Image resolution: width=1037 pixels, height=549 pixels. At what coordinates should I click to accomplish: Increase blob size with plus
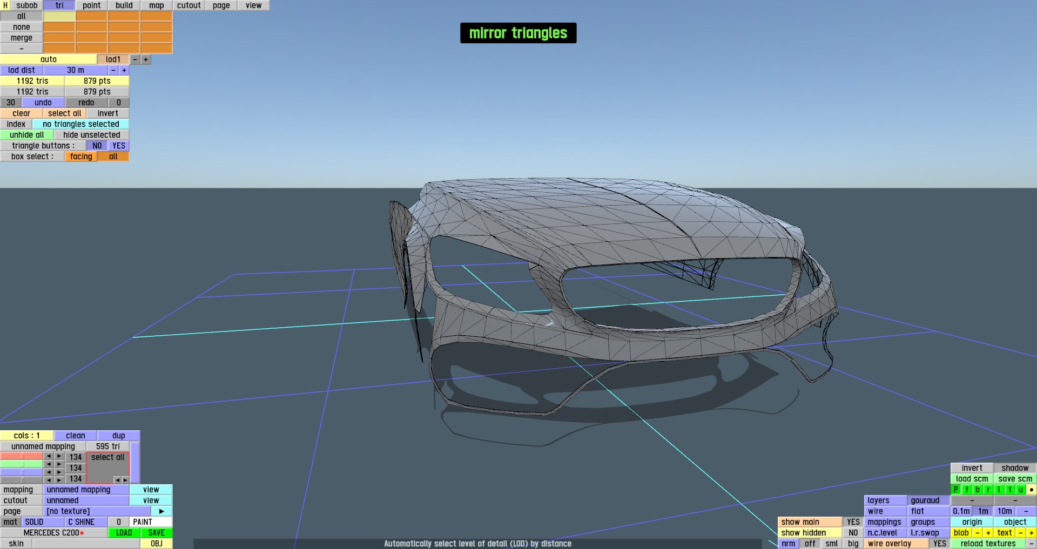tap(988, 533)
